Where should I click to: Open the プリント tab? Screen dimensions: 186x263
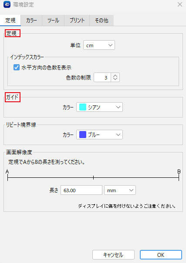click(77, 20)
